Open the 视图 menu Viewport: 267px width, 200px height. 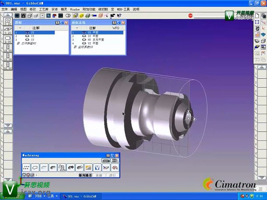coord(23,9)
